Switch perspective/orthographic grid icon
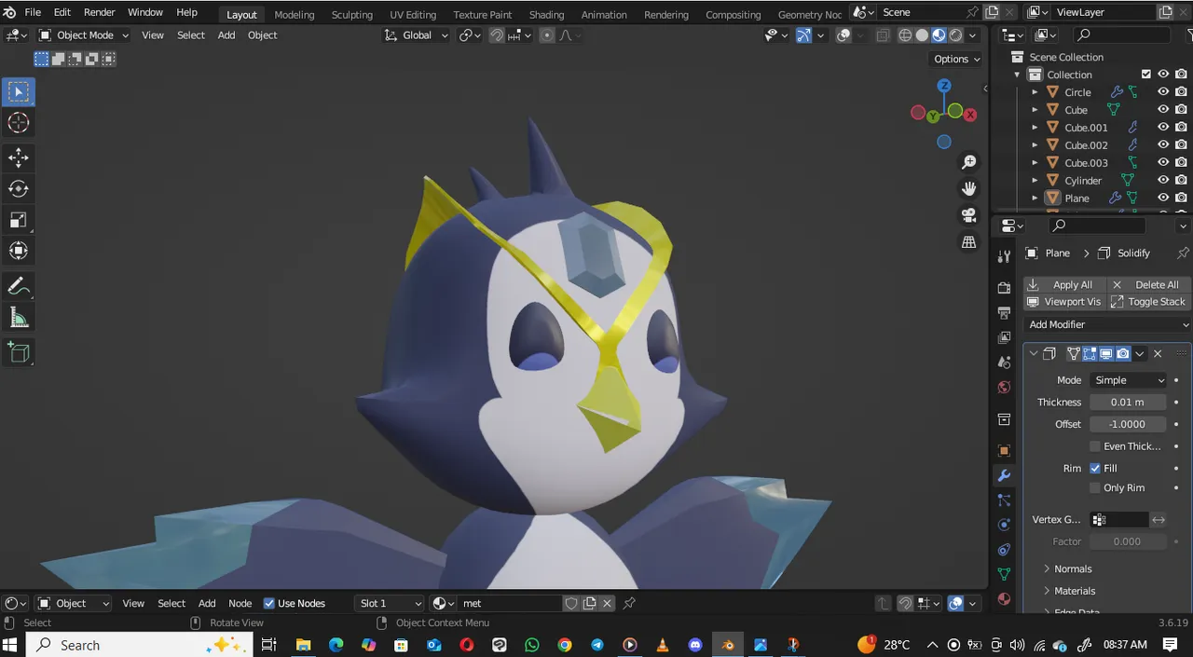The image size is (1193, 657). pos(969,242)
